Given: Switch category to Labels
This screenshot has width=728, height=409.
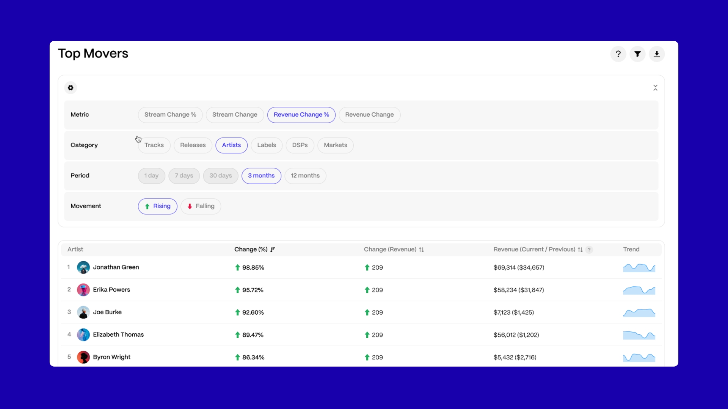Looking at the screenshot, I should click(x=266, y=145).
